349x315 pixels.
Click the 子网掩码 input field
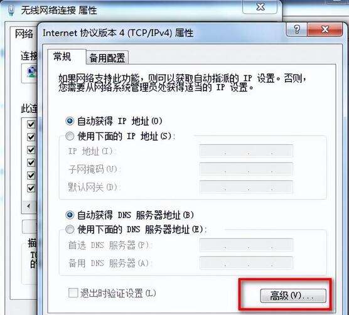click(x=246, y=169)
